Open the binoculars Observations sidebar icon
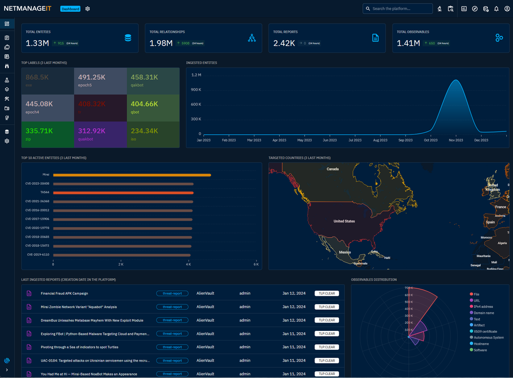The image size is (513, 378). [x=7, y=66]
